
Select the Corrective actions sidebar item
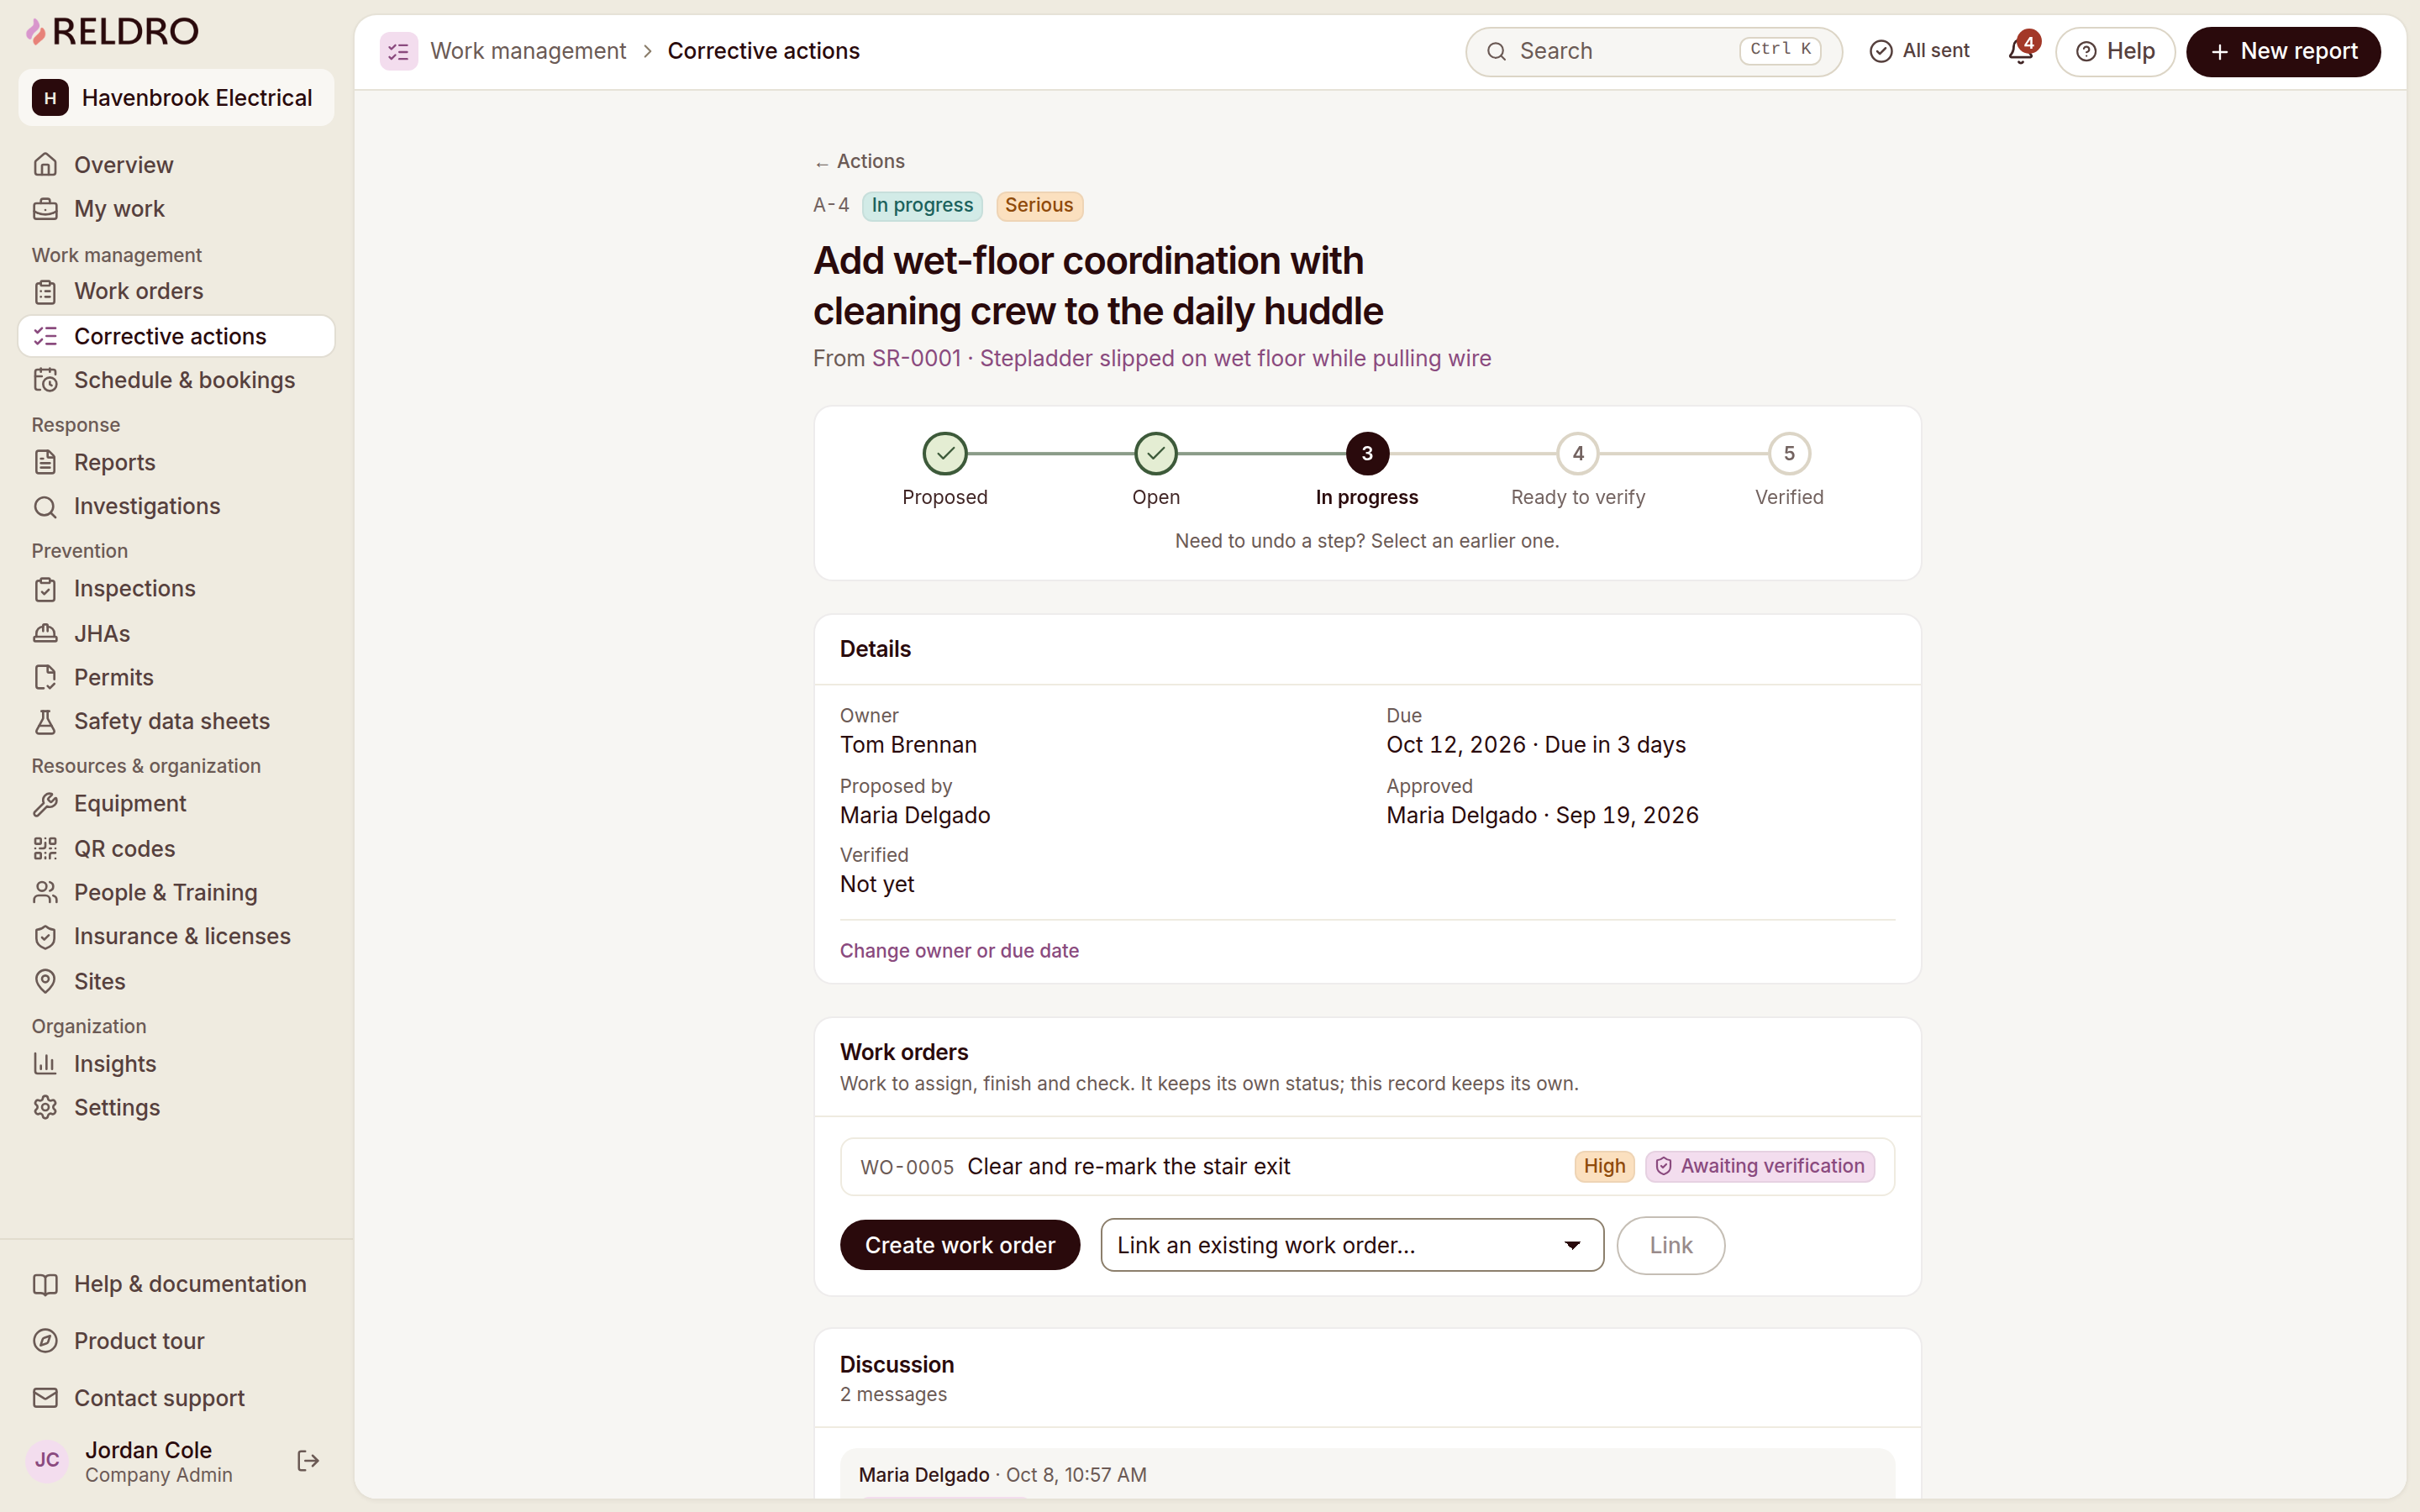176,336
